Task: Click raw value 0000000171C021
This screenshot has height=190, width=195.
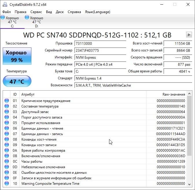Action: point(171,128)
